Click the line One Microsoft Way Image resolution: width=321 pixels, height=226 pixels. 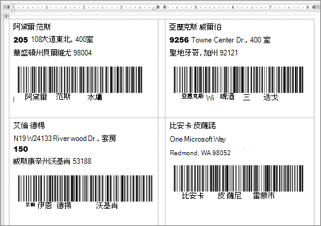coord(198,139)
